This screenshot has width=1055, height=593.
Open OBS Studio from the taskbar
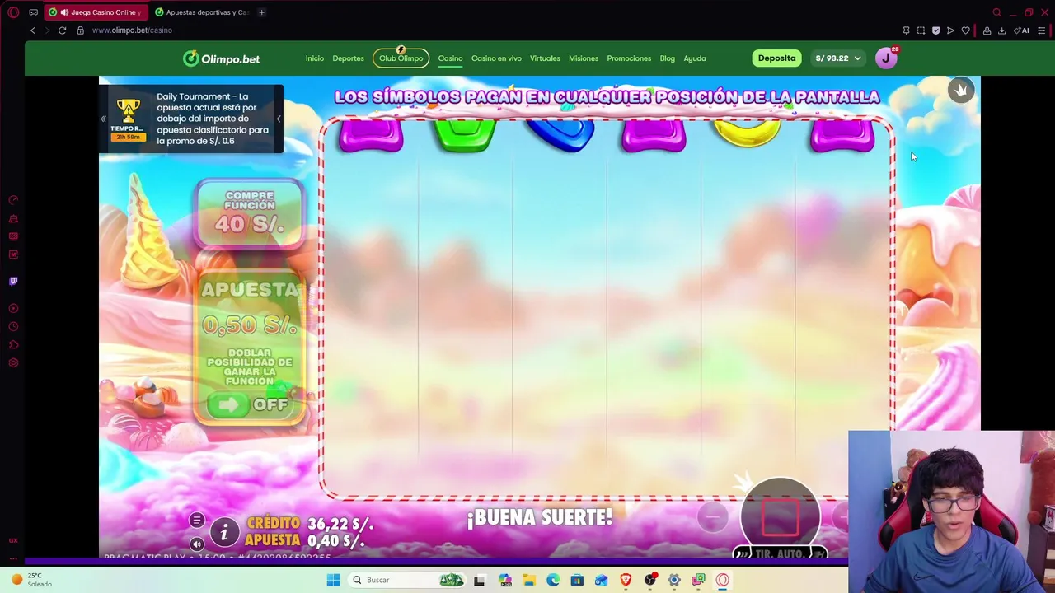pyautogui.click(x=649, y=580)
